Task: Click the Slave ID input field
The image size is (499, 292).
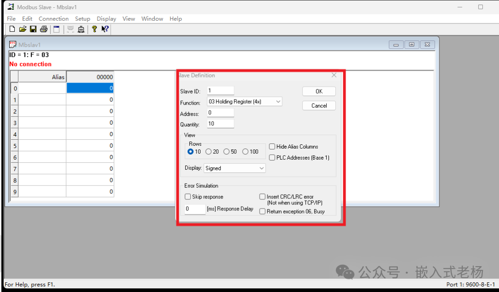Action: coord(220,90)
